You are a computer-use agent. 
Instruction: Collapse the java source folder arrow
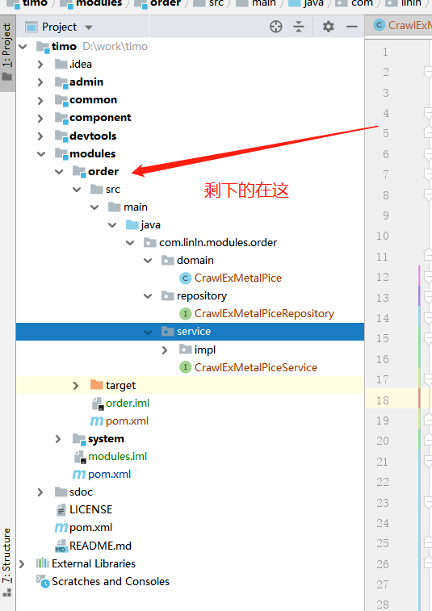pyautogui.click(x=112, y=225)
